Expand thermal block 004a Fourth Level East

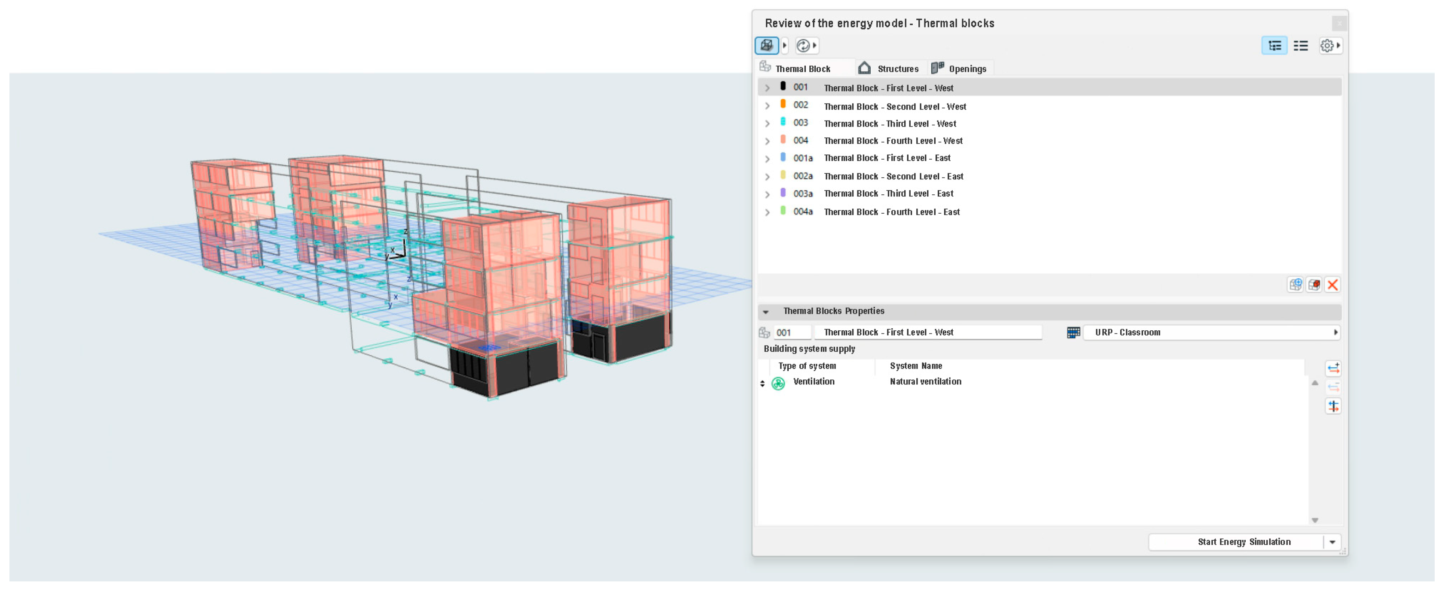pyautogui.click(x=767, y=212)
